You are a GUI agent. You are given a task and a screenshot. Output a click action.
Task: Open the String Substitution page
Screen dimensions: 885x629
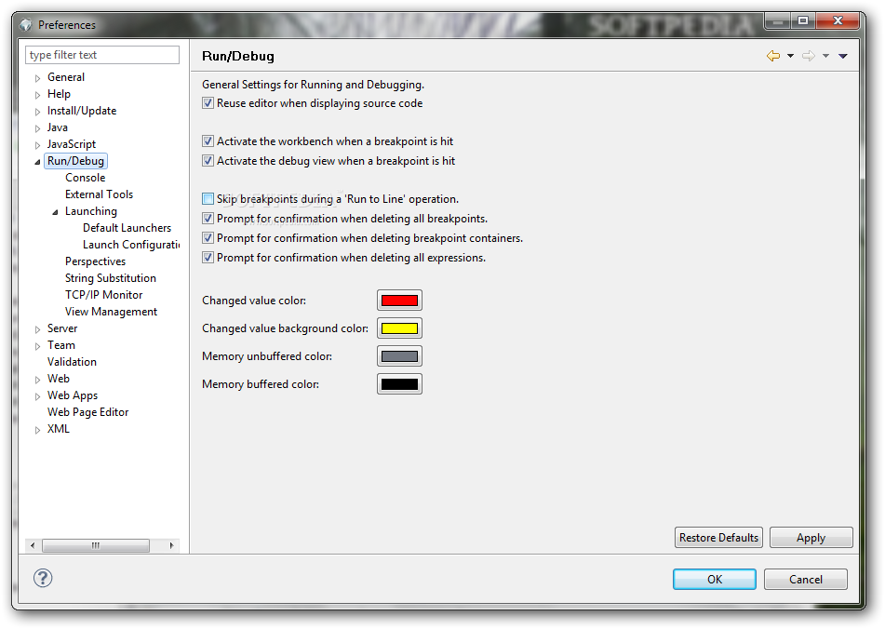[111, 278]
